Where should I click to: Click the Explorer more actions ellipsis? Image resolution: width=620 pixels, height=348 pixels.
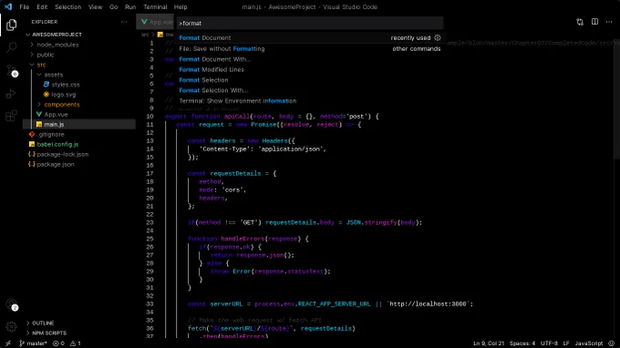(124, 22)
